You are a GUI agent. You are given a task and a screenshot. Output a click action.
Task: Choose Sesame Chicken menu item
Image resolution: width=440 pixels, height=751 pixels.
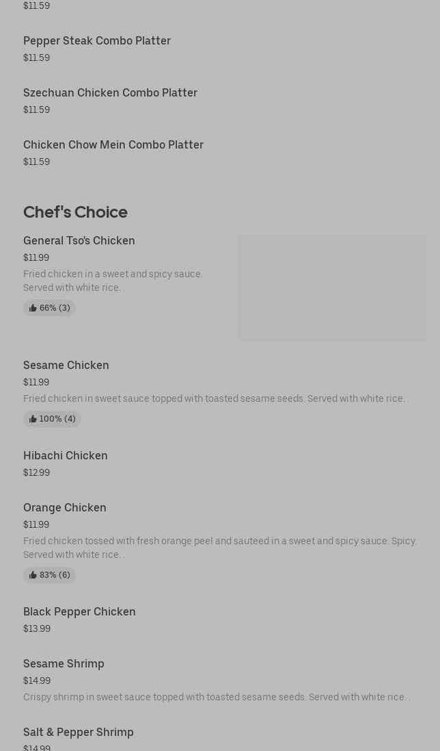click(66, 366)
